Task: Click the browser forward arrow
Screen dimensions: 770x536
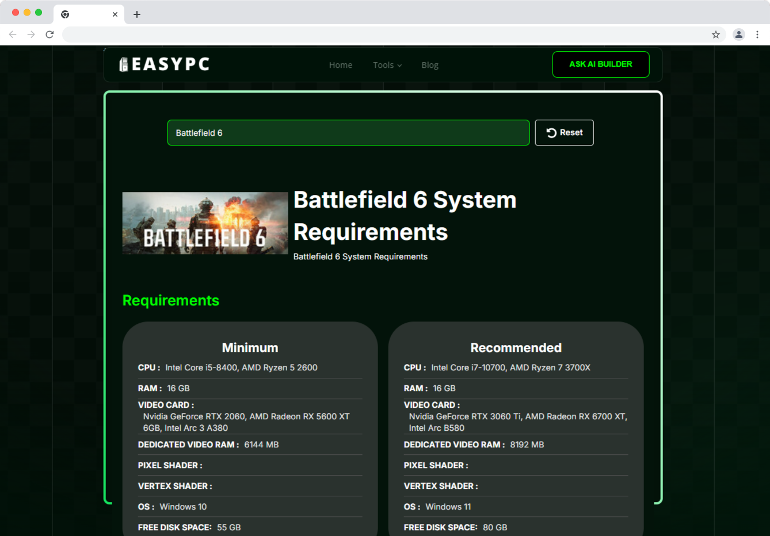Action: click(31, 35)
